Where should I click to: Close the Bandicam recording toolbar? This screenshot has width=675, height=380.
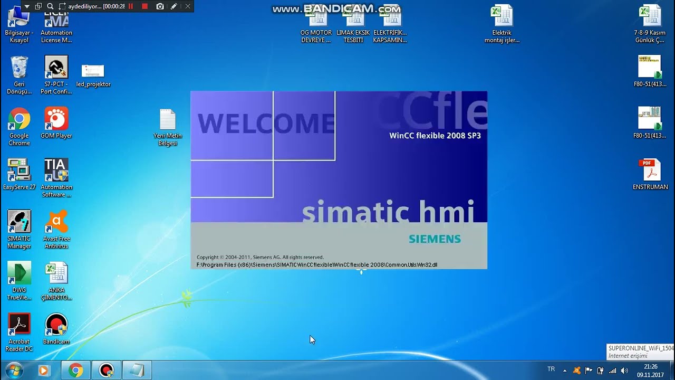188,6
